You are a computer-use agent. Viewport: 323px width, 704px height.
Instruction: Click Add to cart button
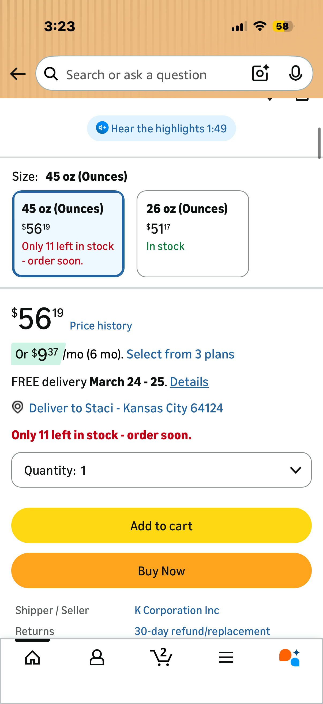point(161,525)
